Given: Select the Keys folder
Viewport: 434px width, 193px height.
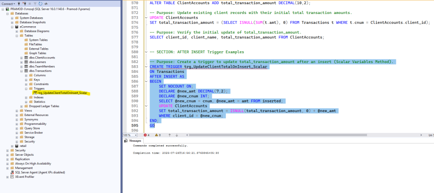Looking at the screenshot, I should tap(37, 80).
